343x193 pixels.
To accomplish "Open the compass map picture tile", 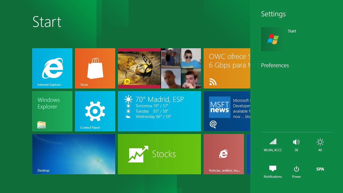I will 139,68.
